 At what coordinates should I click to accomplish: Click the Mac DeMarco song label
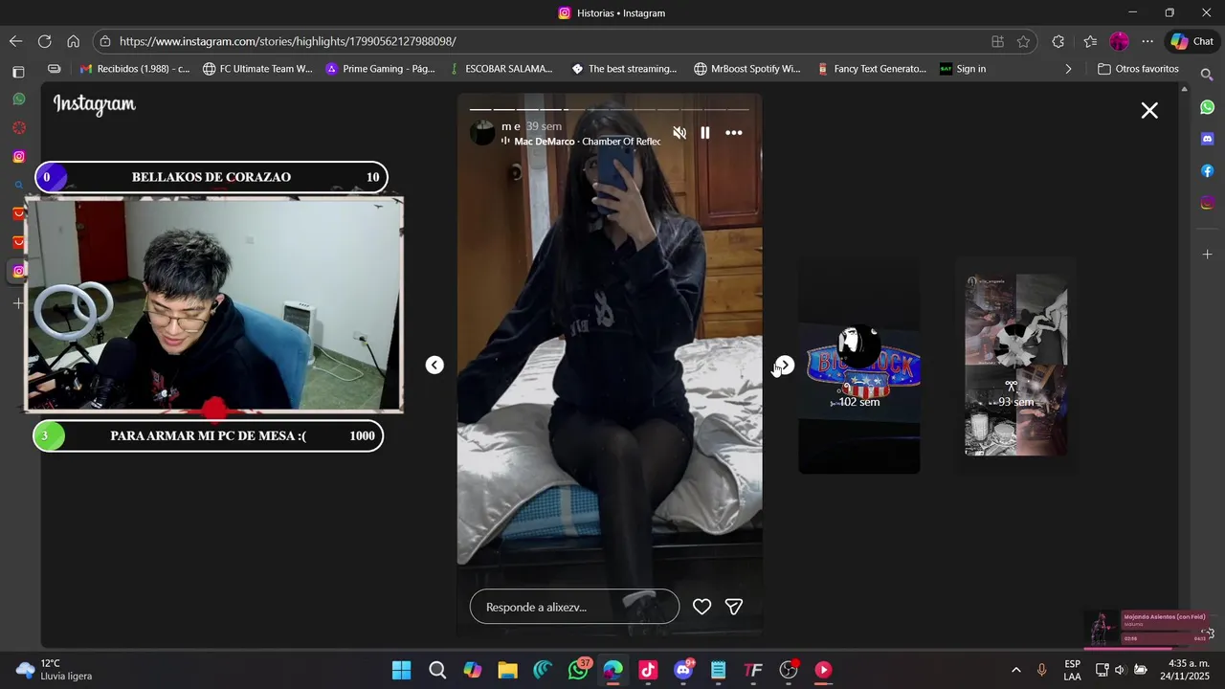click(x=587, y=142)
